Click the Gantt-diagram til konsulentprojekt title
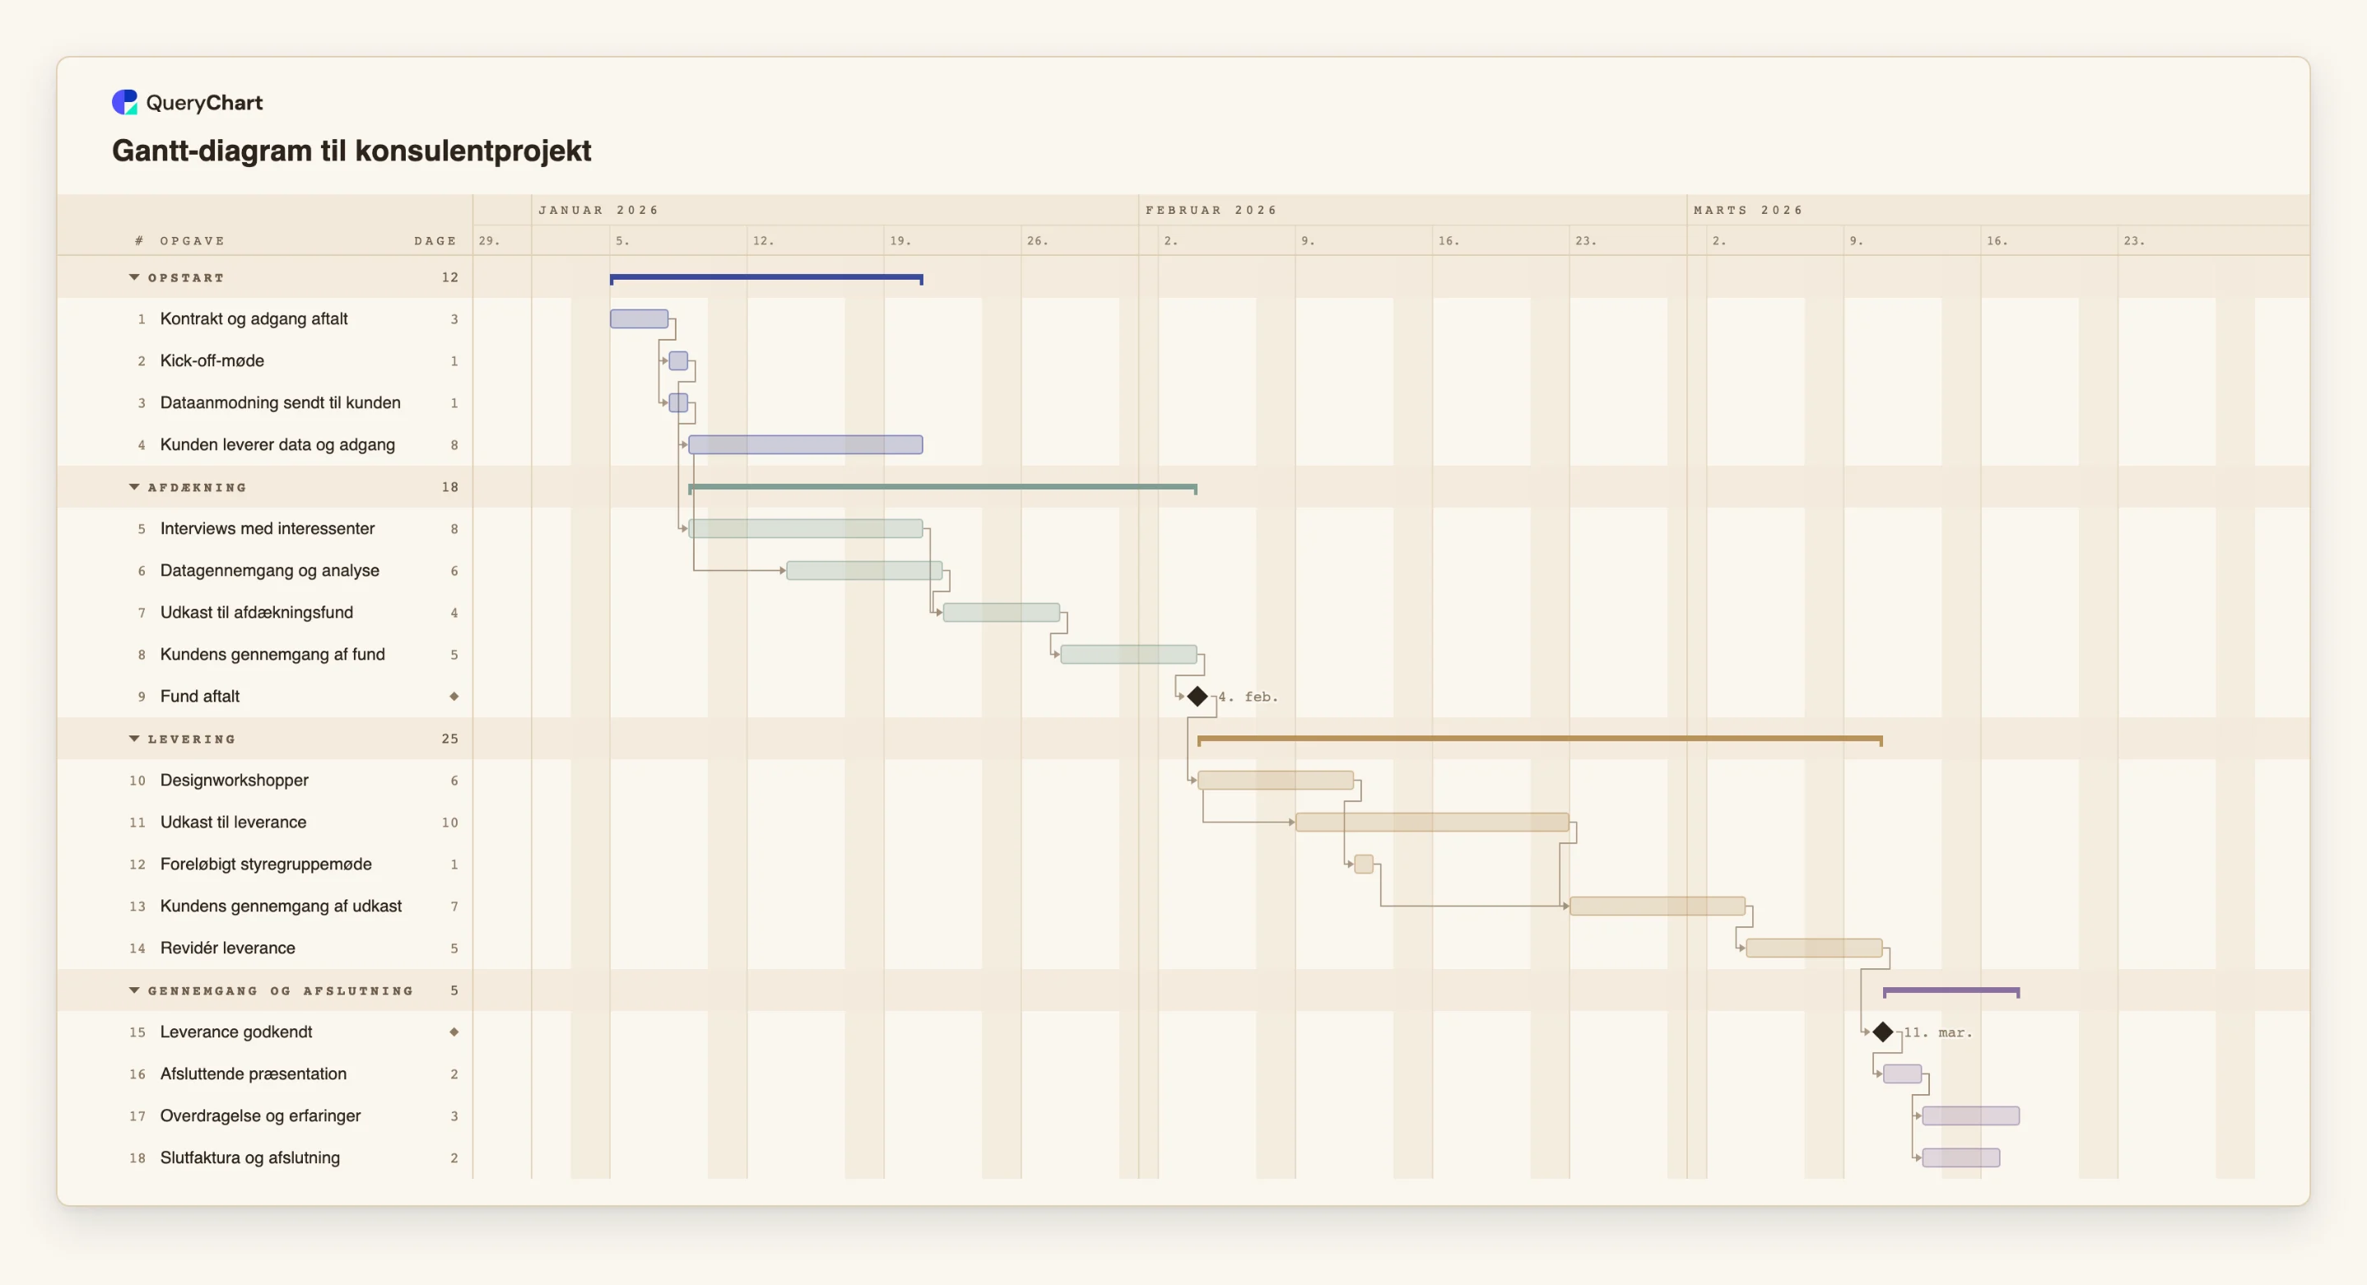The width and height of the screenshot is (2367, 1285). (352, 151)
